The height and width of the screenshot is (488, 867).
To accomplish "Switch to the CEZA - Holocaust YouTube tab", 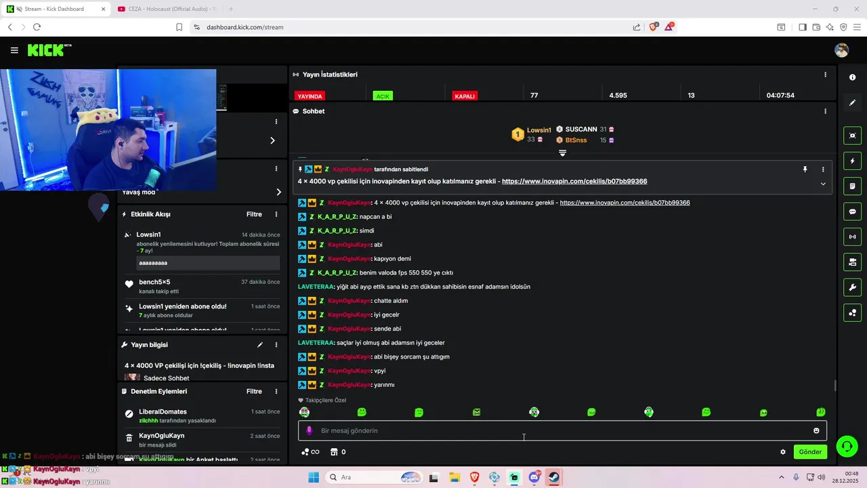I will coord(165,9).
